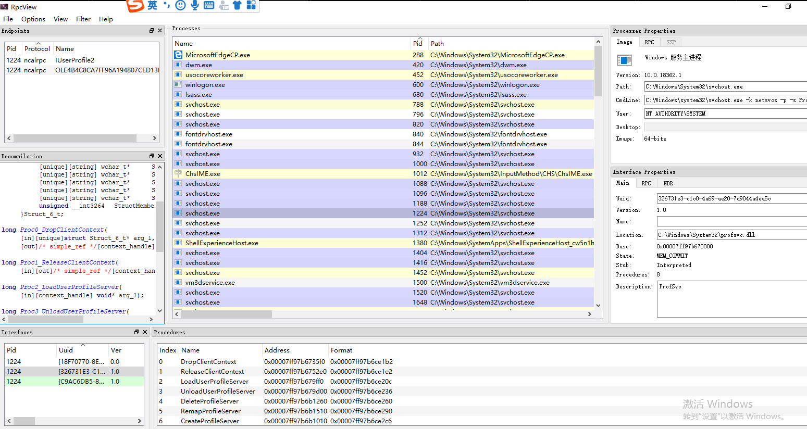Select interface row {C9AC6DB5-8...
This screenshot has height=429, width=807.
click(74, 381)
